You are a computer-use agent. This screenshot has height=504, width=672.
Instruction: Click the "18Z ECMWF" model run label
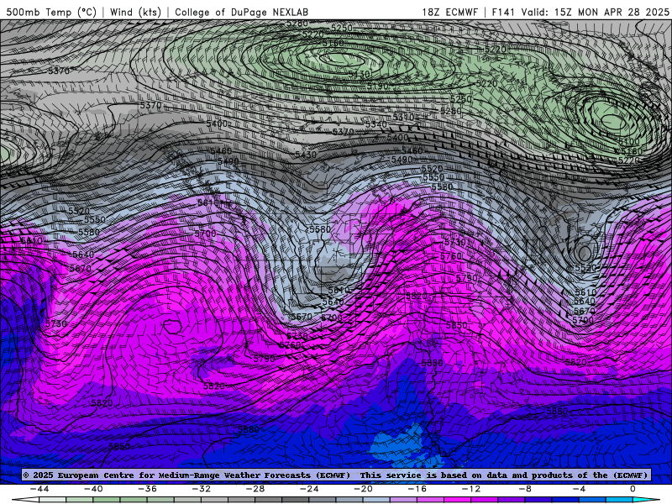[449, 12]
